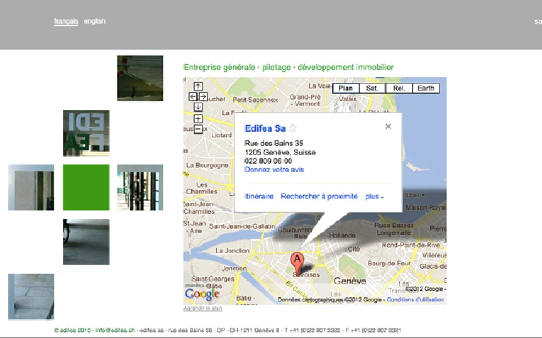This screenshot has height=338, width=542.
Task: Click footer fax 'F +41 (0)22 807 3321'
Action: 373,330
